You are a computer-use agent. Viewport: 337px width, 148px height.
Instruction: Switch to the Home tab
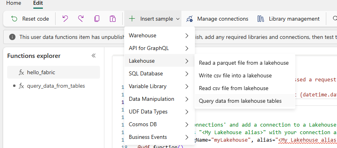coord(14,3)
